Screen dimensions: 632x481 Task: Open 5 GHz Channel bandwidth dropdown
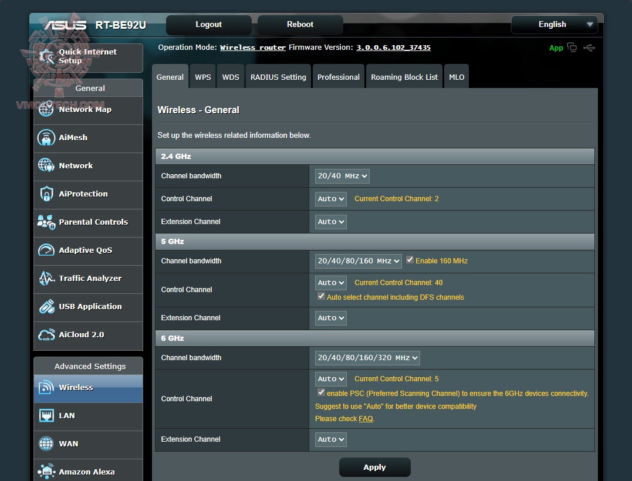pyautogui.click(x=359, y=261)
